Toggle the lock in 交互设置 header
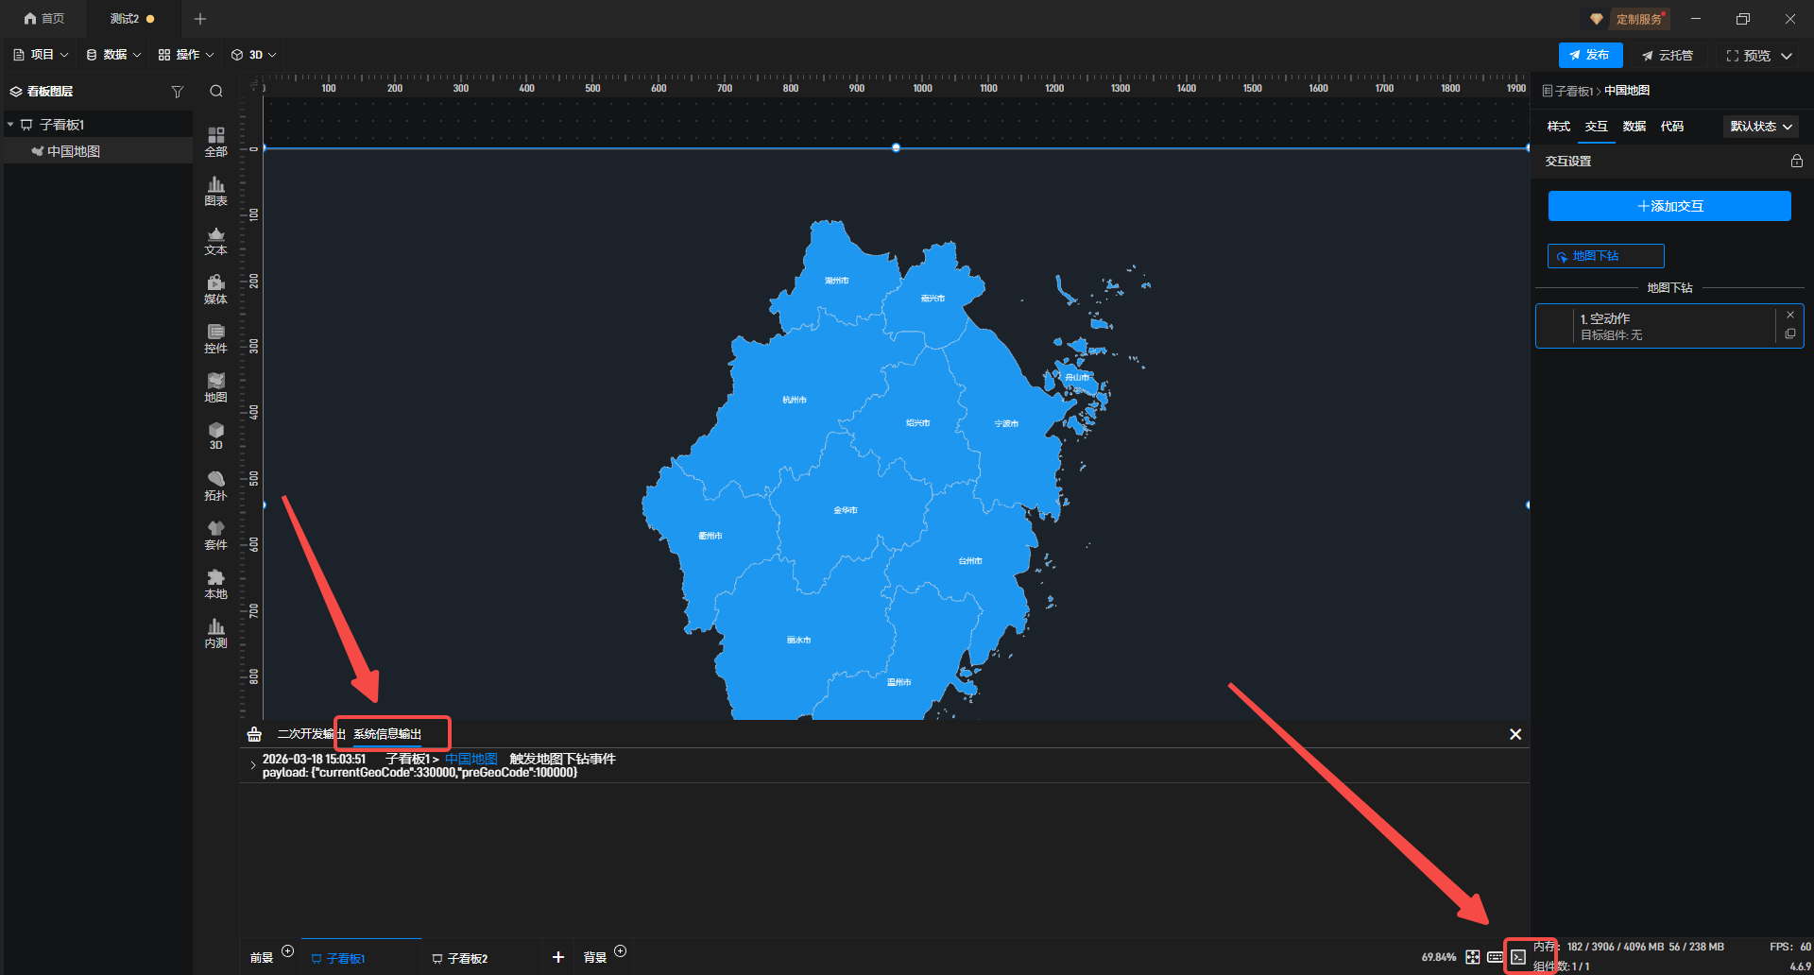The width and height of the screenshot is (1814, 975). [1796, 162]
